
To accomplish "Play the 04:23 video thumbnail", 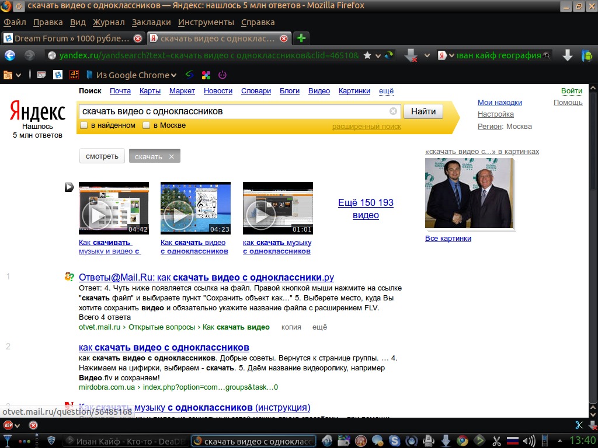I will 196,208.
